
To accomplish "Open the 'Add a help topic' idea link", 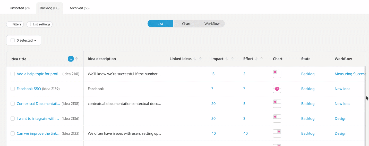I will tap(39, 74).
